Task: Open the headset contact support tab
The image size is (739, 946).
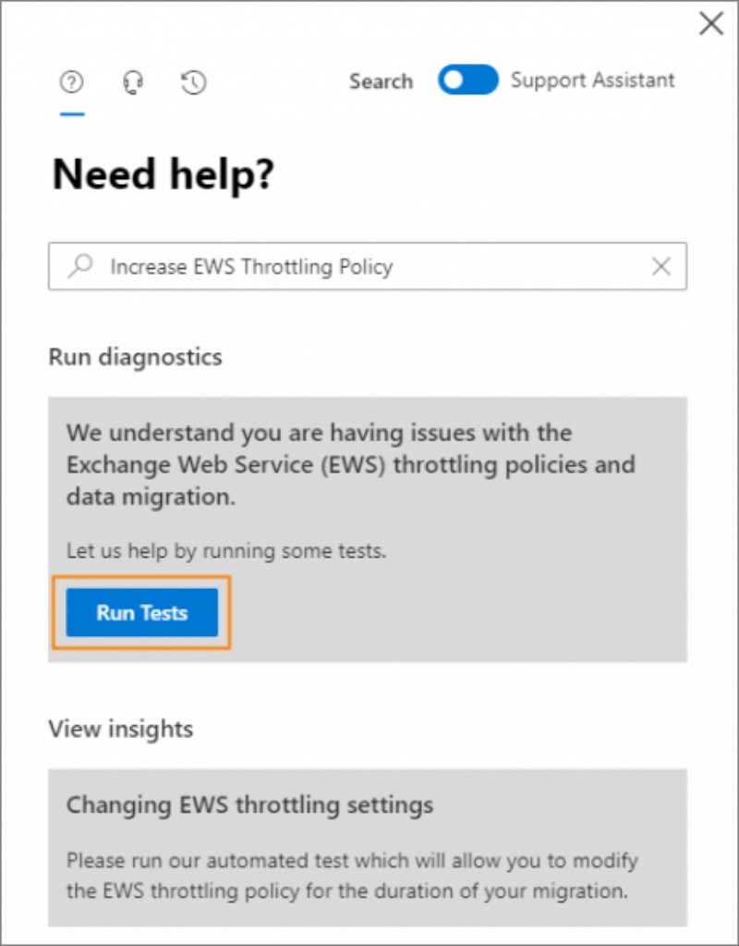Action: (x=132, y=82)
